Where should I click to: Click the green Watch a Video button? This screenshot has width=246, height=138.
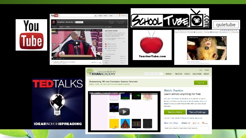pos(175,112)
